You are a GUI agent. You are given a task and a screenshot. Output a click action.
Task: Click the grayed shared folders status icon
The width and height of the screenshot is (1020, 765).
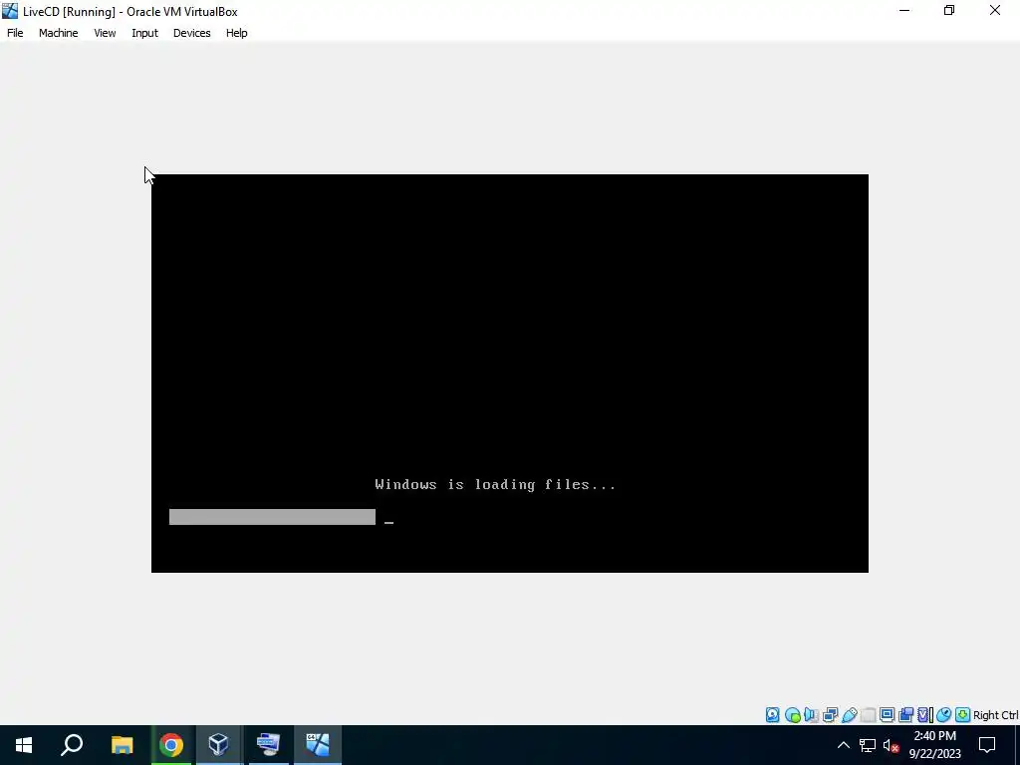(868, 715)
